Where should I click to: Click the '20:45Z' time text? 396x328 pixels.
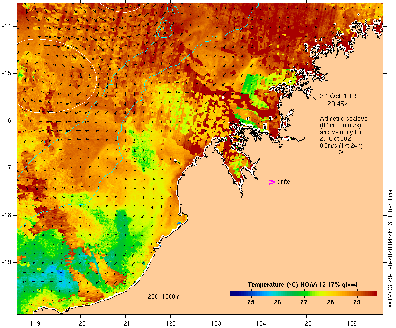338,104
